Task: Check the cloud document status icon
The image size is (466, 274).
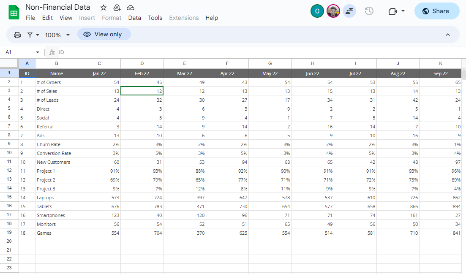Action: pos(131,8)
